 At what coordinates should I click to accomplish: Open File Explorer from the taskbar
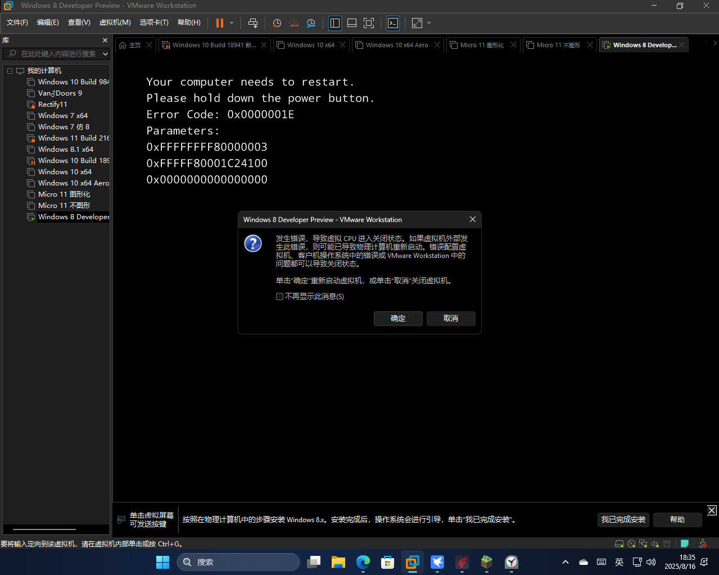coord(338,562)
